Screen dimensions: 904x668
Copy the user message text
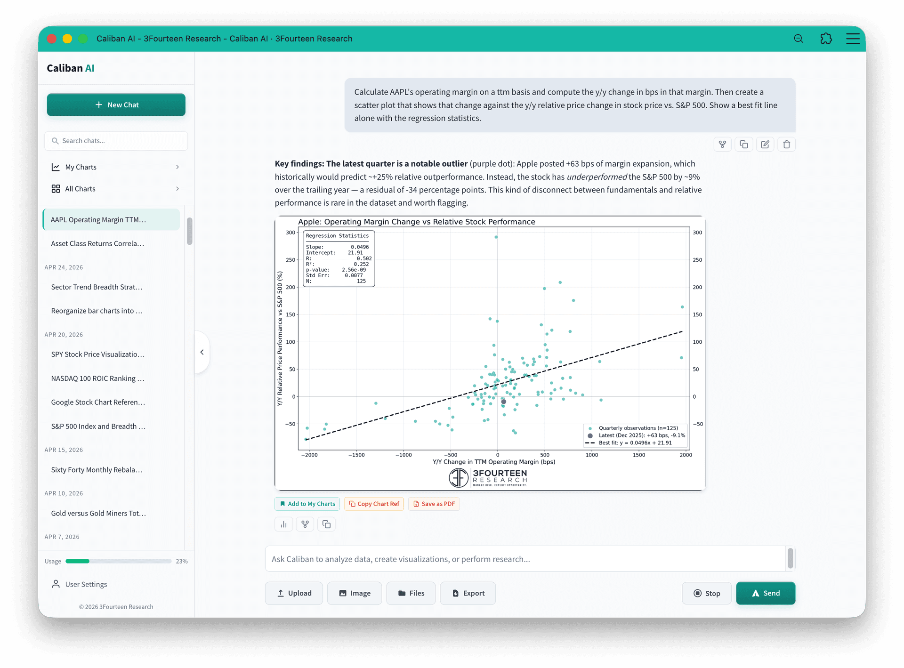click(x=744, y=145)
